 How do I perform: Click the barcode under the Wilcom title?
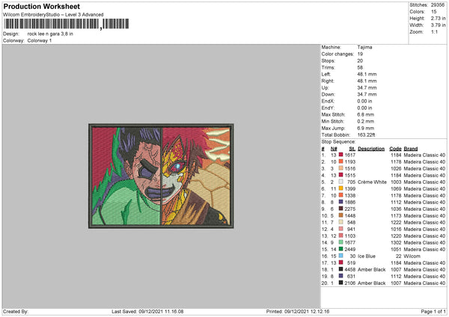click(x=66, y=24)
